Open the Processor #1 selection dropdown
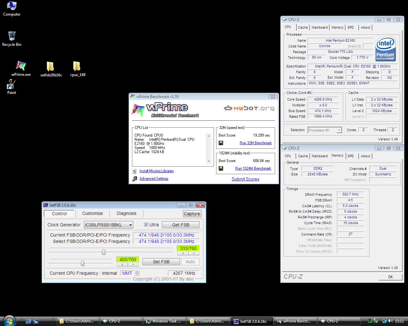The image size is (408, 326). (x=325, y=130)
